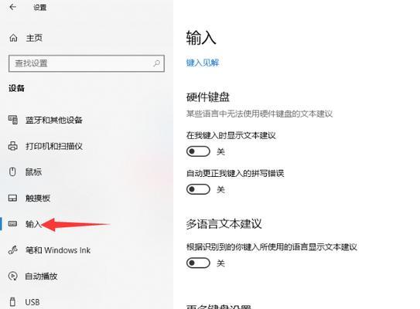This screenshot has height=309, width=420.
Task: Toggle multilingual text suggestions switch
Action: click(198, 263)
